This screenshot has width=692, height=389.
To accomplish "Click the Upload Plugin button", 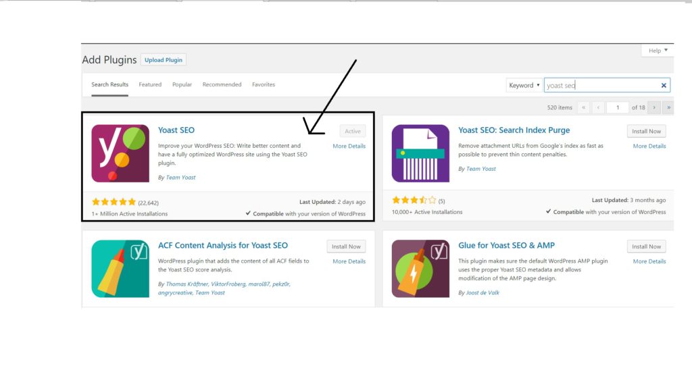I will tap(164, 60).
